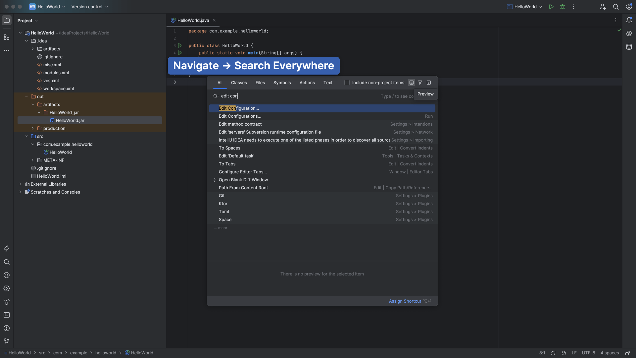
Task: Open the Database tool window
Action: pyautogui.click(x=629, y=47)
